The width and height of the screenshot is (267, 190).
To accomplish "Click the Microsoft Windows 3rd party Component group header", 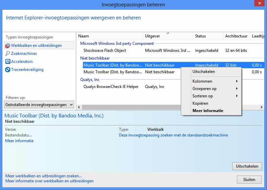I will click(x=117, y=43).
